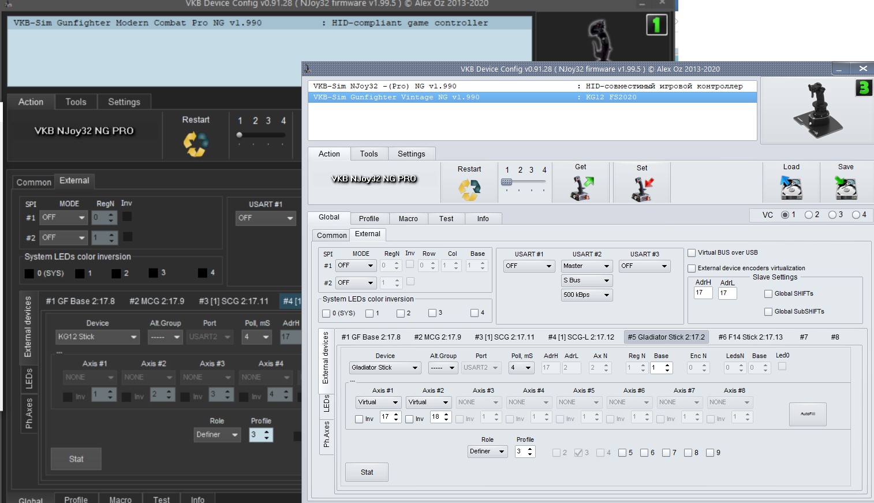Click the AdrL value field under Slave Settings
874x503 pixels.
tap(727, 293)
